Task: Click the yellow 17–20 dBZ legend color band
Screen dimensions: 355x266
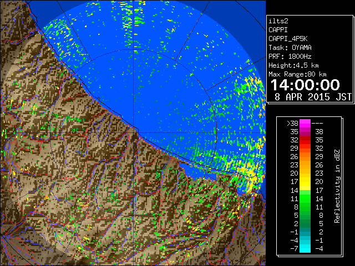Action: click(305, 182)
